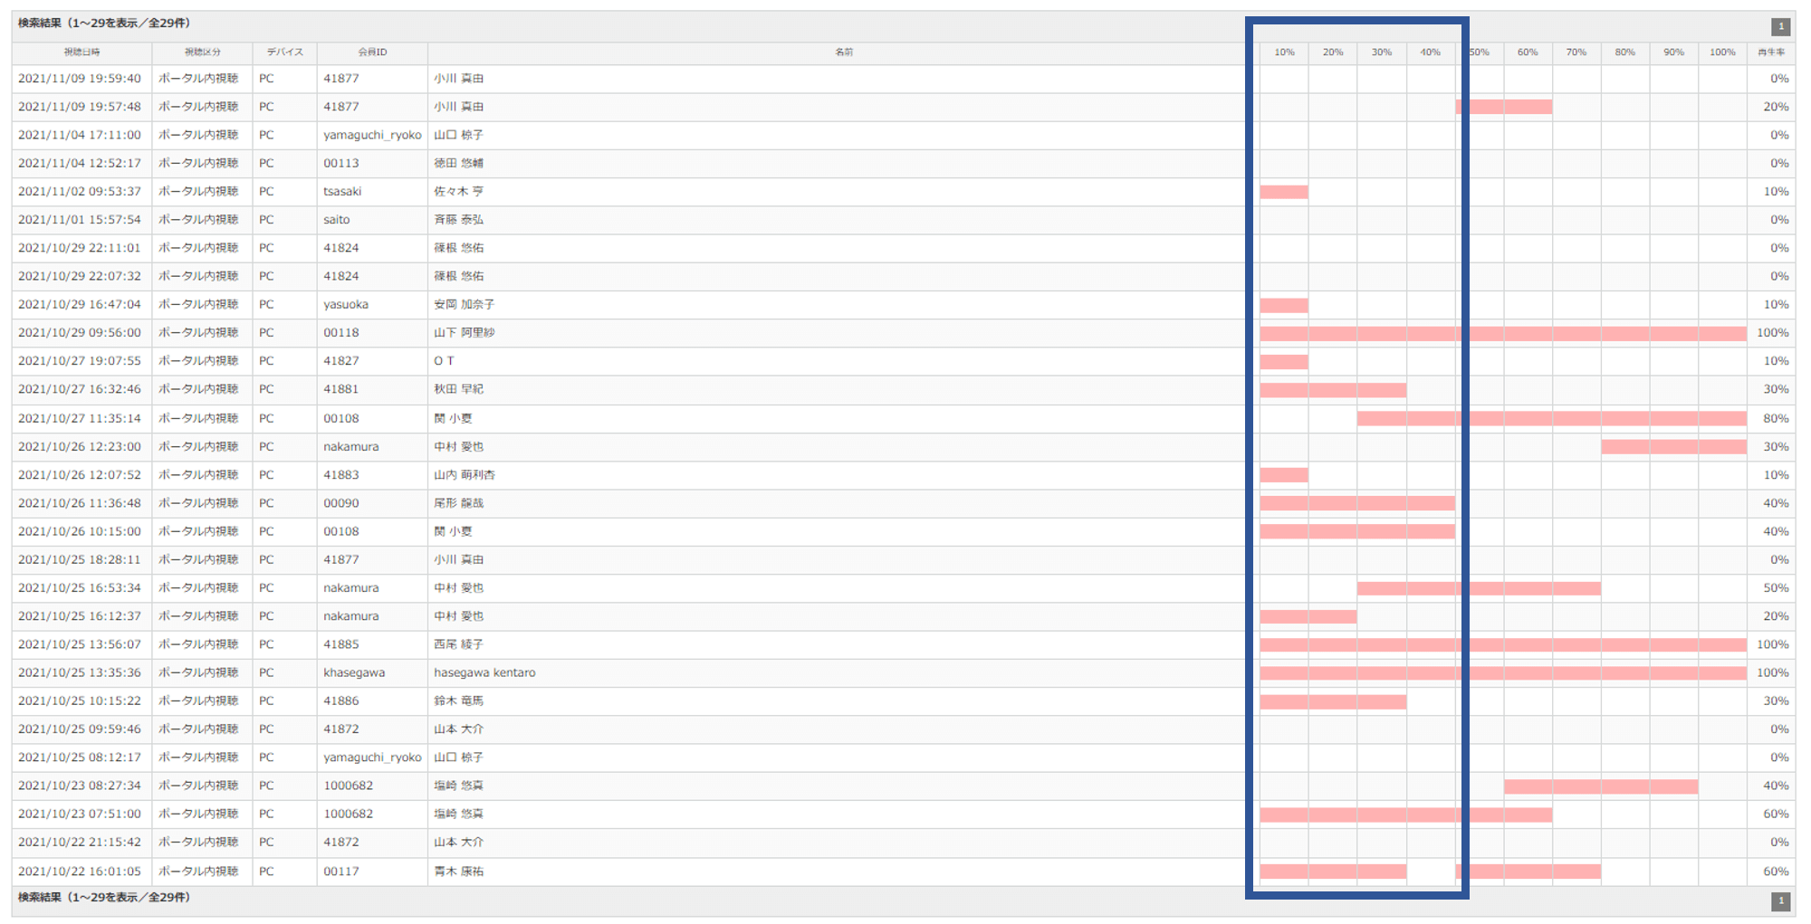This screenshot has height=924, width=1811.
Task: Click the playback bar for 山下 阿里紗
Action: [1502, 333]
